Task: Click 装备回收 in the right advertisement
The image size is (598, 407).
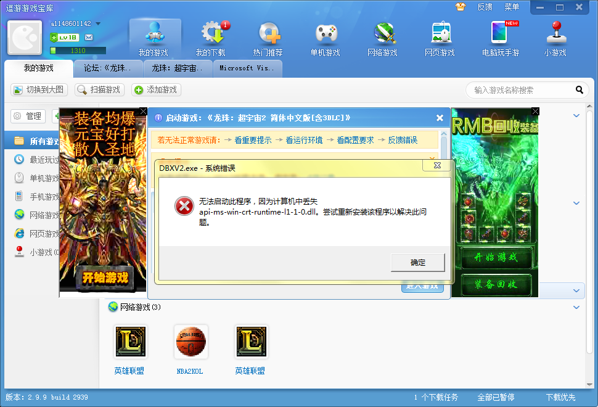Action: point(496,284)
